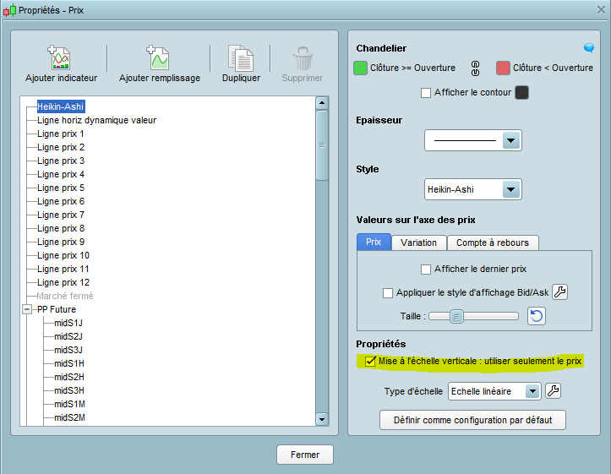Image resolution: width=611 pixels, height=474 pixels.
Task: Select Ligne prix 10 item
Action: (63, 255)
